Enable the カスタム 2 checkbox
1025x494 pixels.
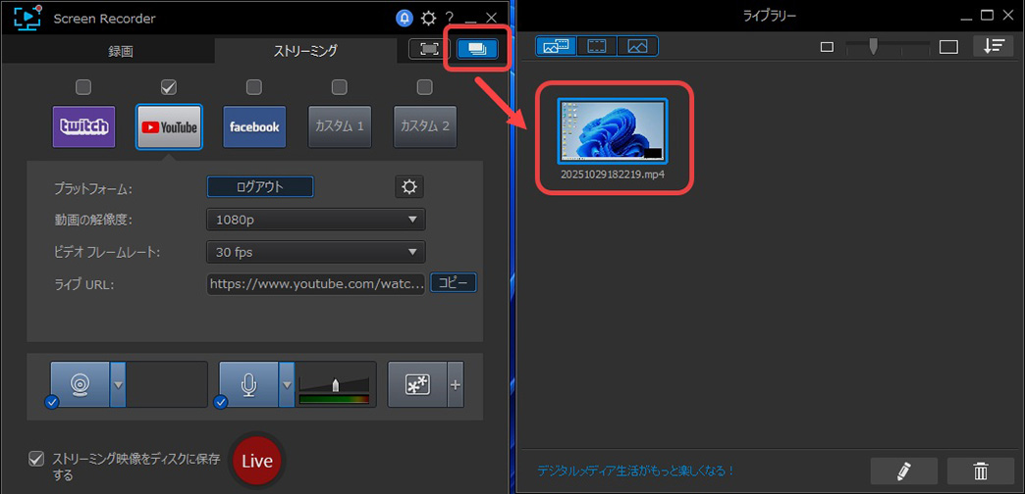[x=425, y=87]
